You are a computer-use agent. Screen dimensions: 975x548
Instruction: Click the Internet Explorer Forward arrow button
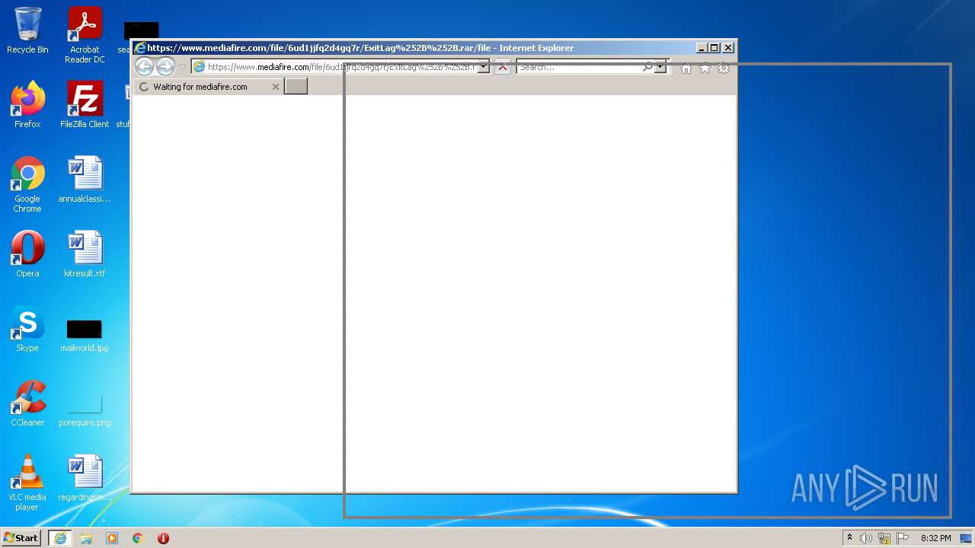tap(165, 67)
